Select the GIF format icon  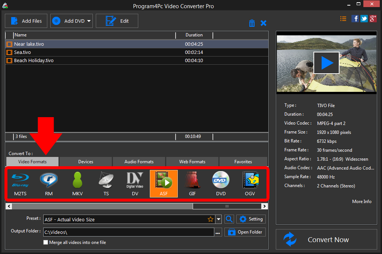(x=192, y=183)
